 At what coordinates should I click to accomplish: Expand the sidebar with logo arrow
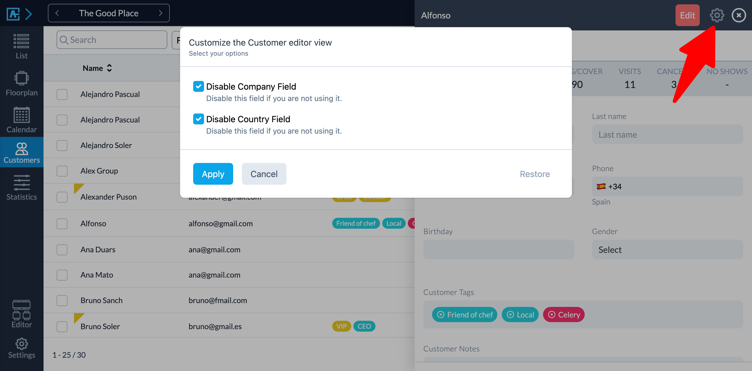(29, 14)
